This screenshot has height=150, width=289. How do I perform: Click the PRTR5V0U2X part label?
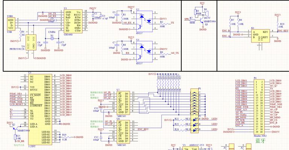[x=17, y=49]
